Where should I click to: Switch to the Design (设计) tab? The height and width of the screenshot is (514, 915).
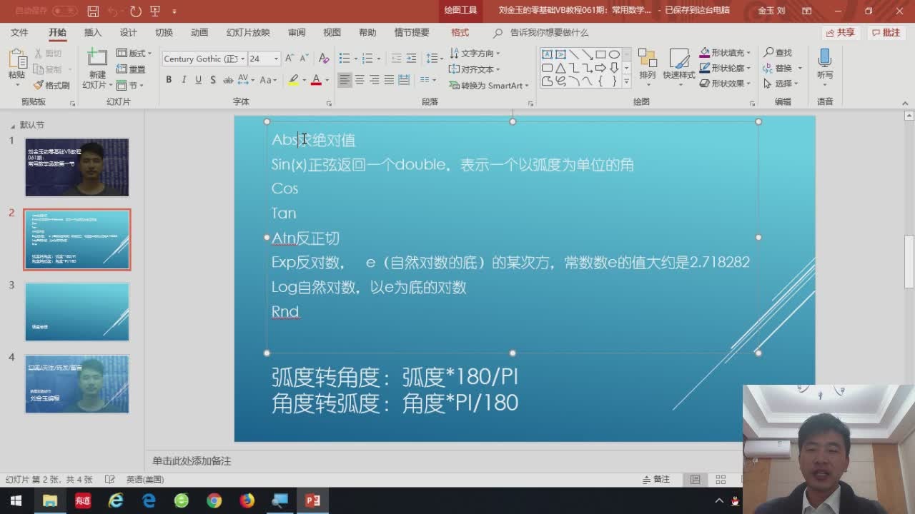(129, 33)
